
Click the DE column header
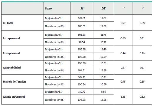pos(103,9)
